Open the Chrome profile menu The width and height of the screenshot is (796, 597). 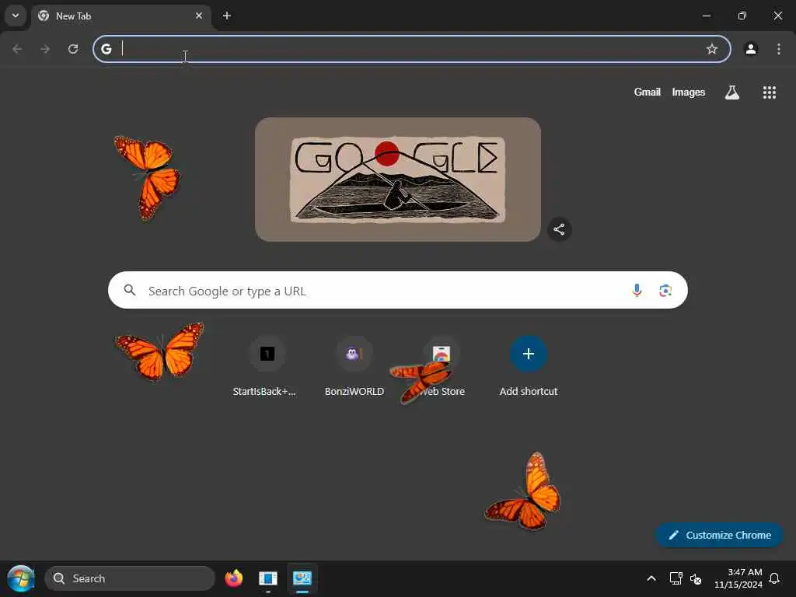[x=751, y=49]
